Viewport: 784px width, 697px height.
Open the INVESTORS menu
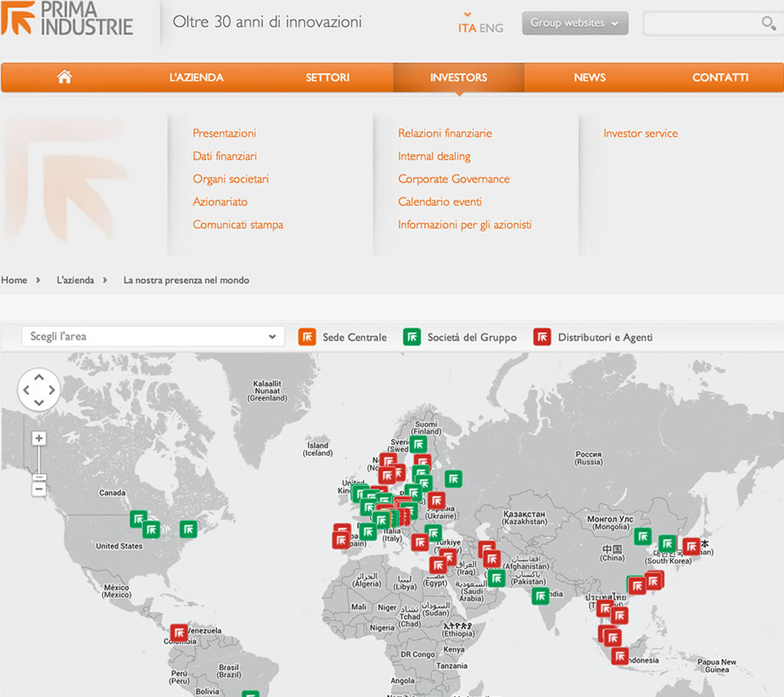pyautogui.click(x=458, y=78)
